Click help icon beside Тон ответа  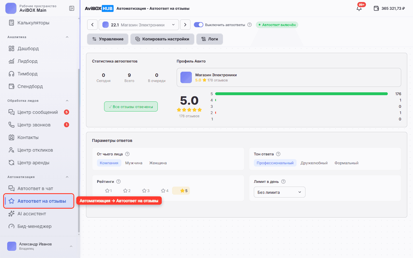pos(278,154)
